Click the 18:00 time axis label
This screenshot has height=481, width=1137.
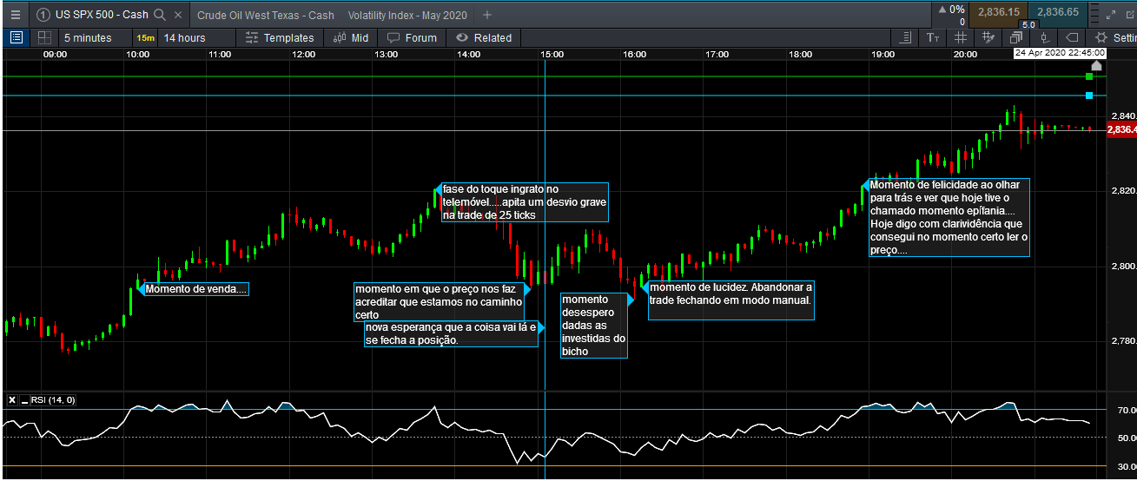pyautogui.click(x=800, y=54)
